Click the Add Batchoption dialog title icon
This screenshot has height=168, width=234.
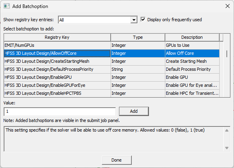(x=6, y=6)
